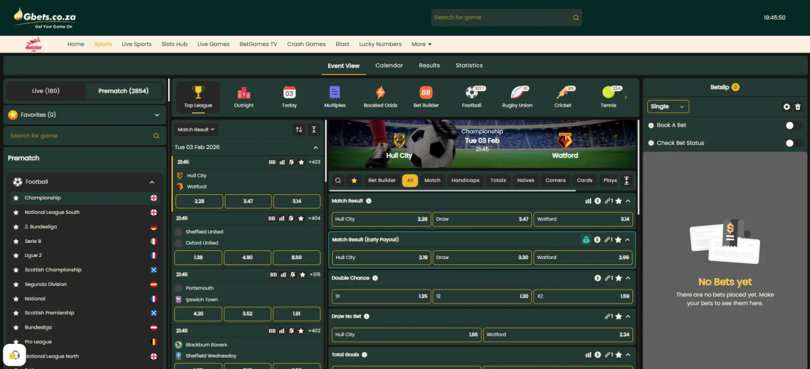Switch to the Statistics tab
Screen dimensions: 810x369
(469, 65)
